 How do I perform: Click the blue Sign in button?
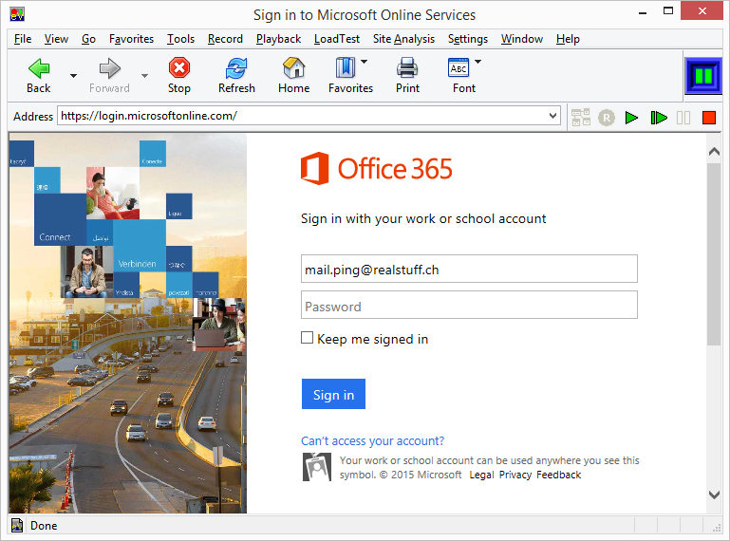333,394
